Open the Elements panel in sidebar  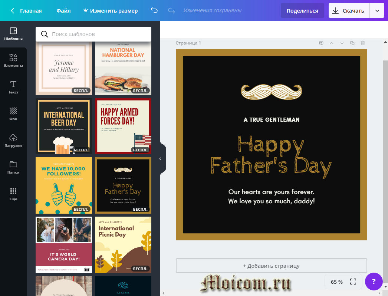point(13,60)
